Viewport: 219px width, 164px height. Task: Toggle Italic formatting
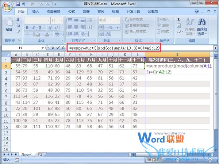pos(34,28)
